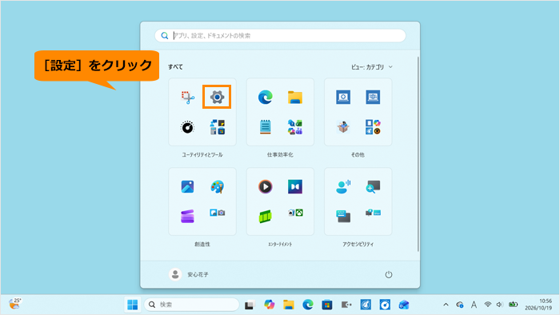Launch the Magnifier app icon
The width and height of the screenshot is (560, 315).
[x=373, y=186]
